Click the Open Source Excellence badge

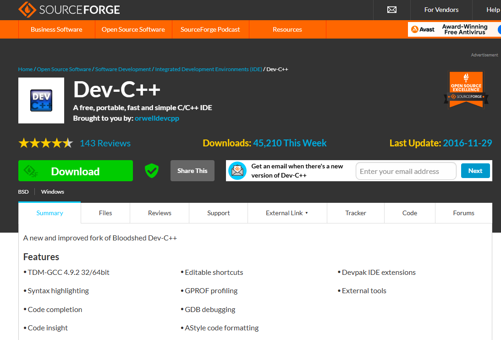[x=466, y=89]
